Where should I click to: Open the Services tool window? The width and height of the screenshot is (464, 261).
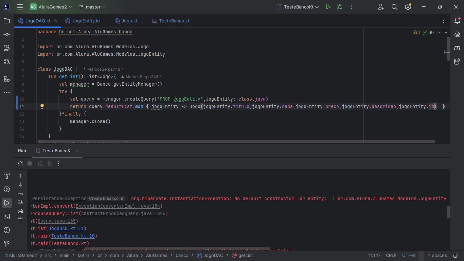[7, 189]
